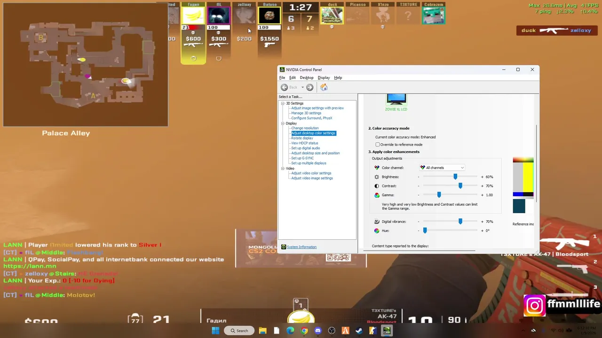
Task: Open the Color channel dropdown
Action: 442,168
